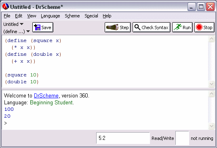This screenshot has width=217, height=148.
Task: Click the result 20 in interactions
Action: pos(7,116)
